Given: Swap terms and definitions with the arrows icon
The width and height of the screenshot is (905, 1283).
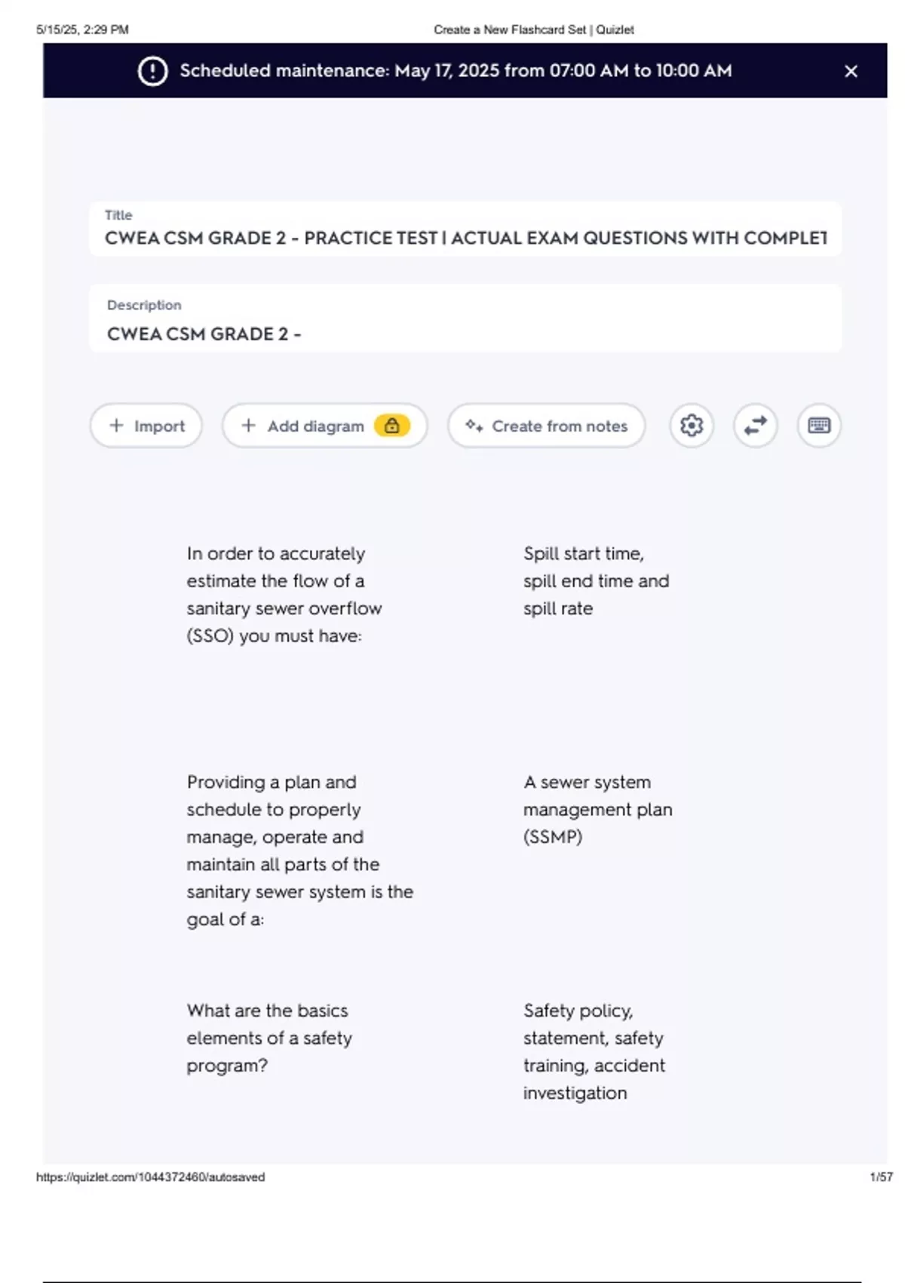Looking at the screenshot, I should [755, 426].
